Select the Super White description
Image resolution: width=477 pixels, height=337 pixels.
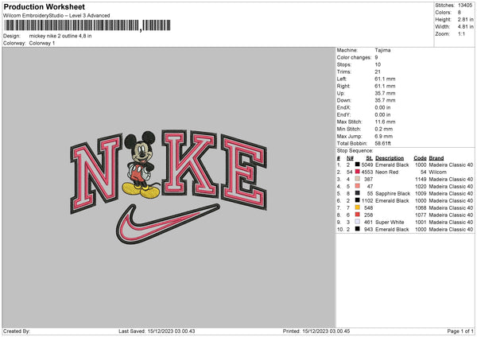[x=390, y=223]
